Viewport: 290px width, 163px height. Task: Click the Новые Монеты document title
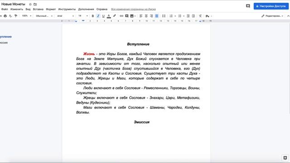[x=13, y=4]
